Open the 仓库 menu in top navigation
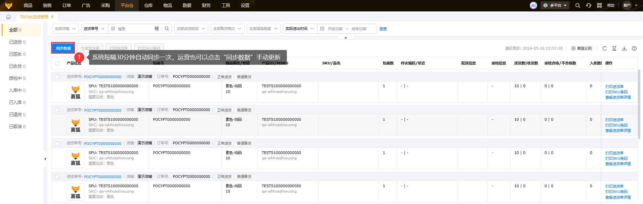Screen dimensions: 643x204 [148, 5]
